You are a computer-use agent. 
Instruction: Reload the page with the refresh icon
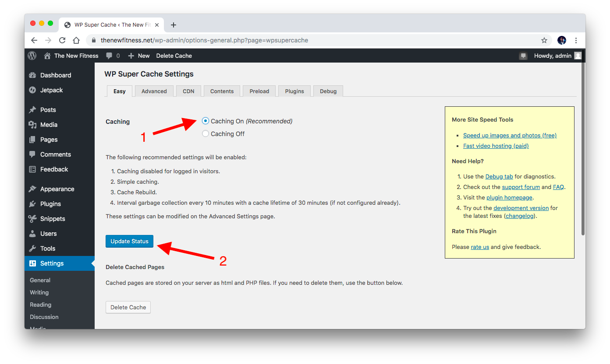pyautogui.click(x=62, y=40)
